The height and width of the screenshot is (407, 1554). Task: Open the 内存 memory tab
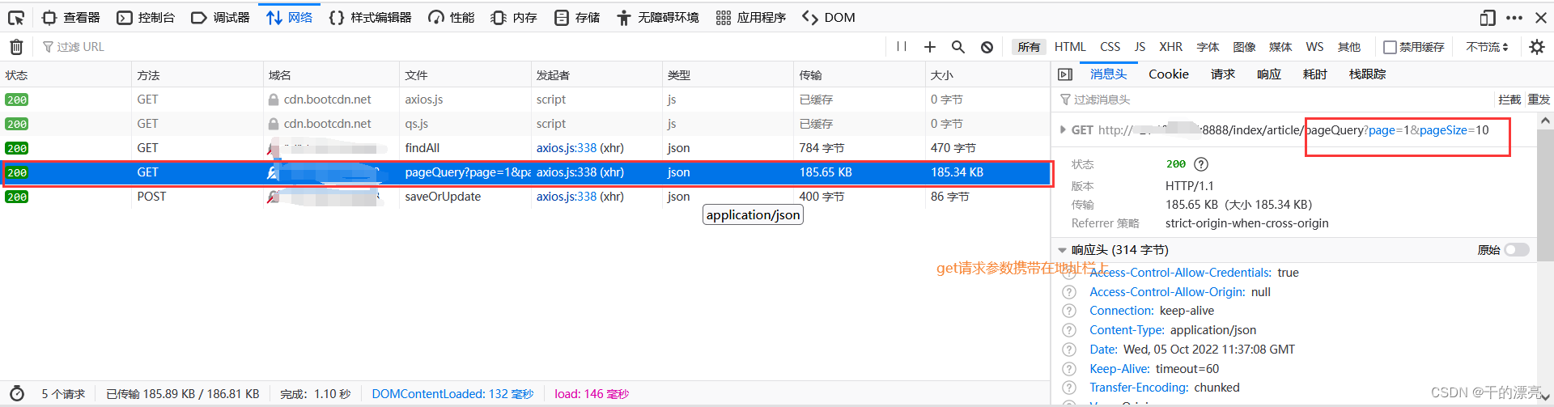coord(514,18)
